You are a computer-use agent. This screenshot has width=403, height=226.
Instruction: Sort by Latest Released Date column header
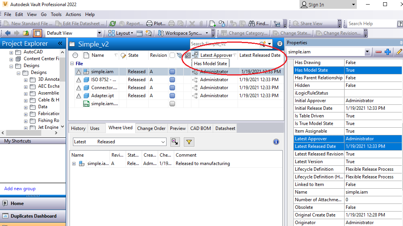(x=260, y=55)
